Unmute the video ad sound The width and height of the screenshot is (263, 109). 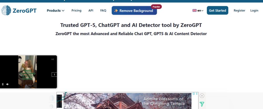click(8, 84)
